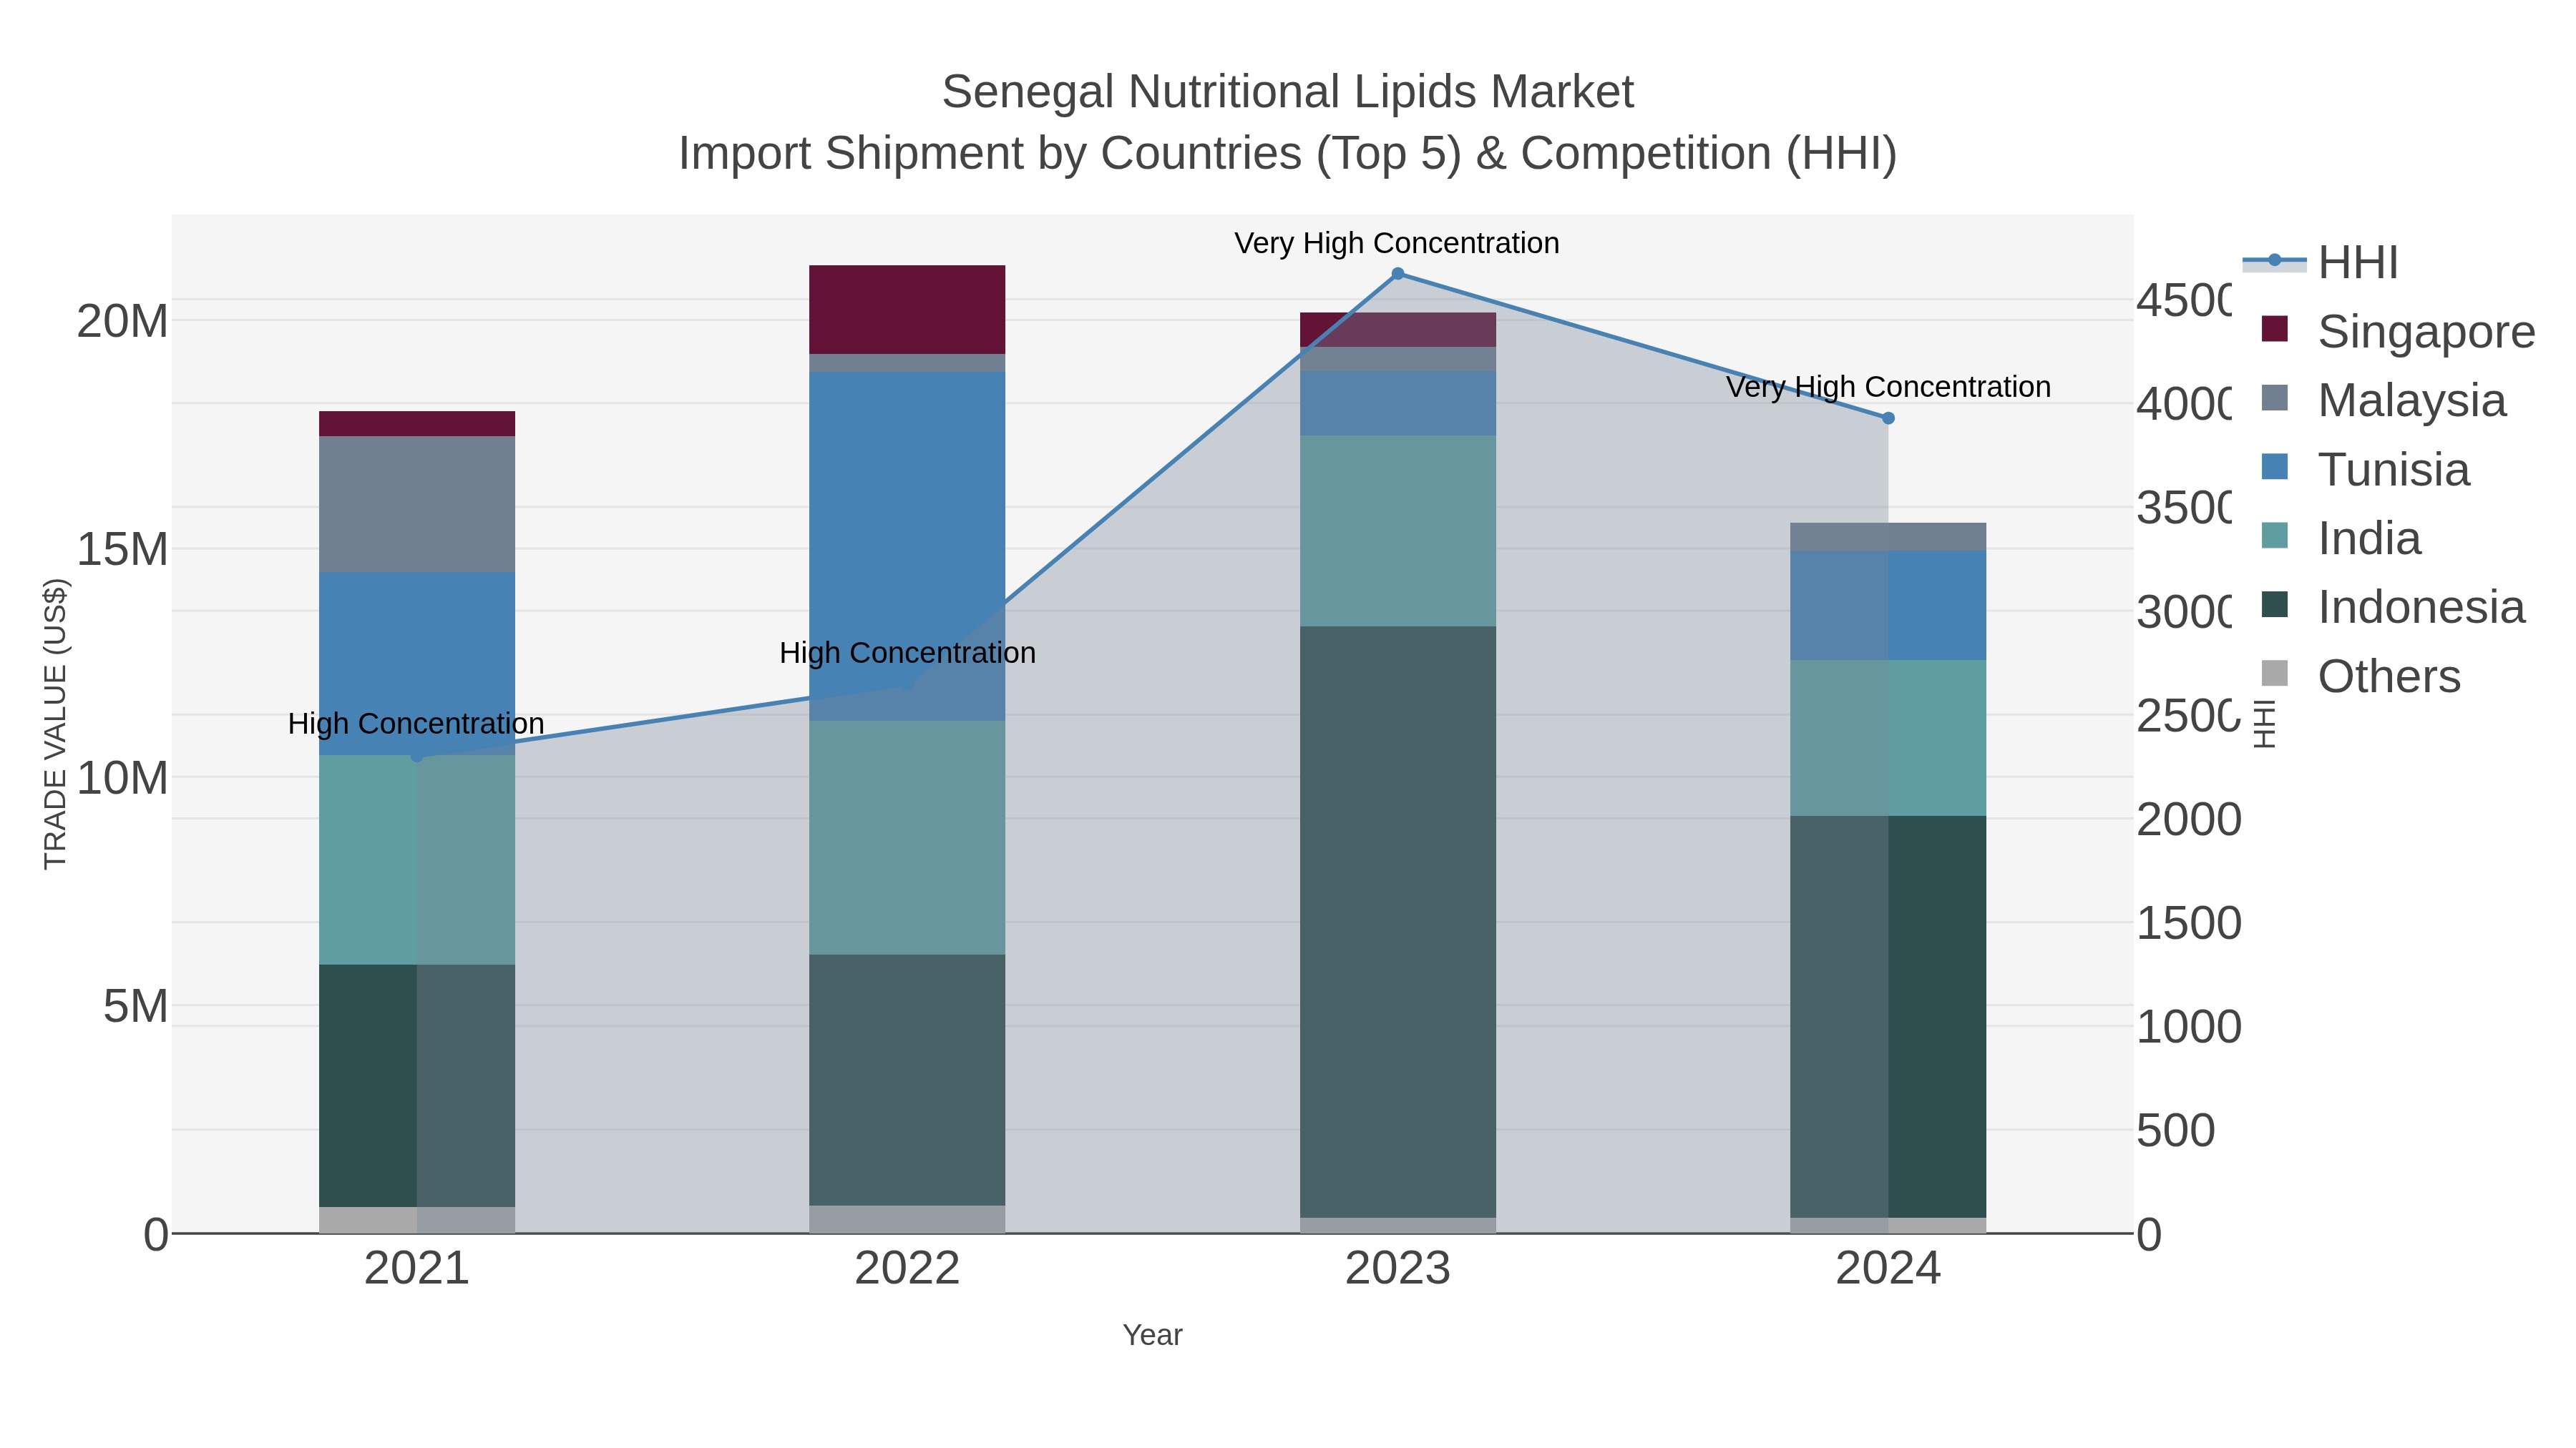Screen dimensions: 2576x1448
Task: Click the 2022 Singapore bar segment
Action: tap(907, 310)
